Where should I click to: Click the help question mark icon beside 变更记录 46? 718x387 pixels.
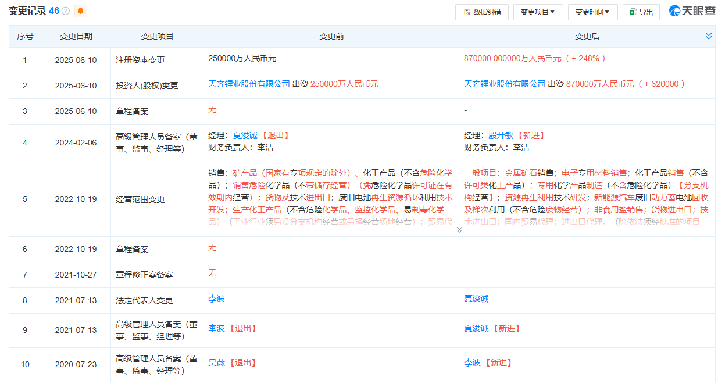(66, 11)
